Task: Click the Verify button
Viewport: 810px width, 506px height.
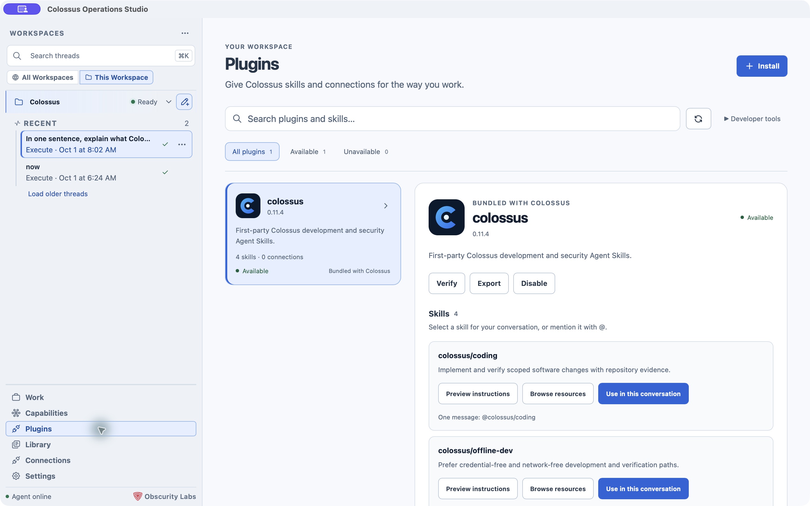Action: (x=447, y=283)
